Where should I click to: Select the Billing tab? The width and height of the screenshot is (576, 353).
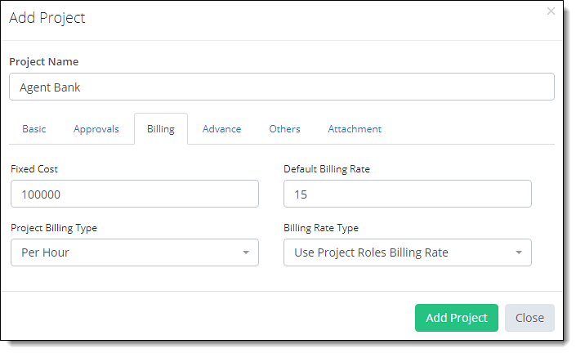pyautogui.click(x=161, y=129)
